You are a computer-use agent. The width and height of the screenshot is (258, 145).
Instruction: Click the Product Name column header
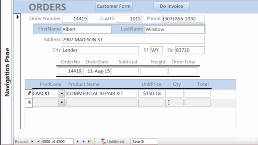tap(84, 84)
